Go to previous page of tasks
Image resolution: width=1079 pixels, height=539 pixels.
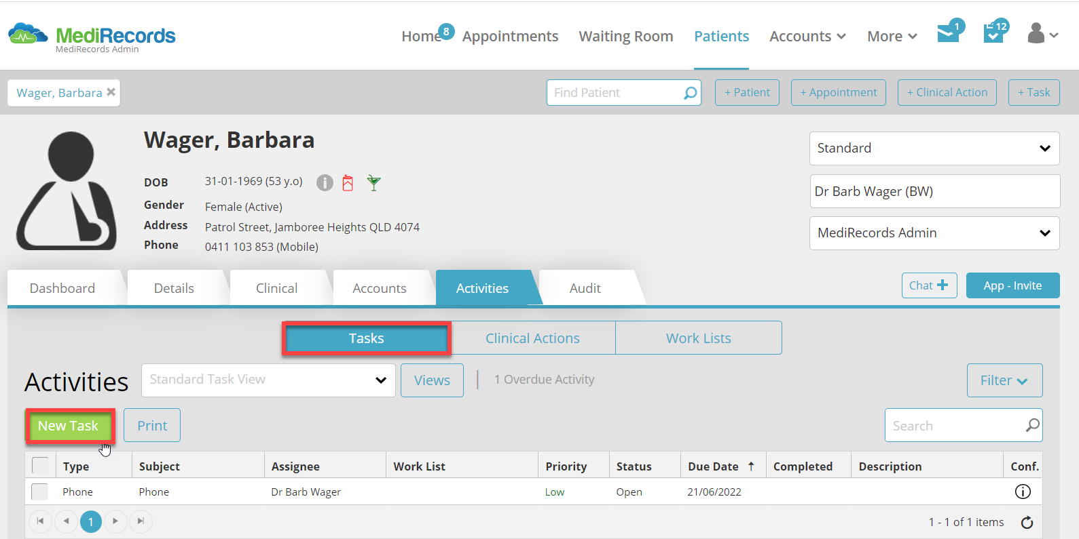click(66, 521)
